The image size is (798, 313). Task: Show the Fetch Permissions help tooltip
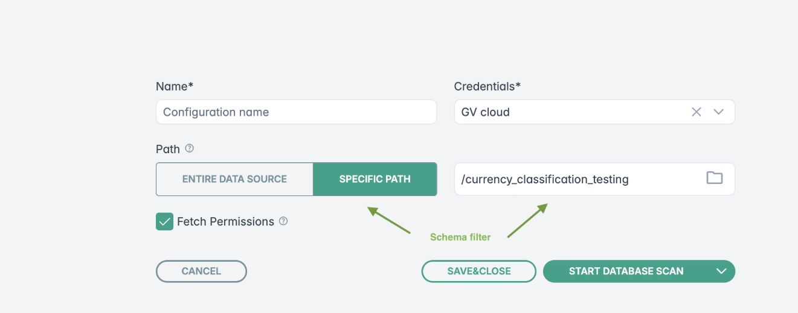pyautogui.click(x=283, y=221)
